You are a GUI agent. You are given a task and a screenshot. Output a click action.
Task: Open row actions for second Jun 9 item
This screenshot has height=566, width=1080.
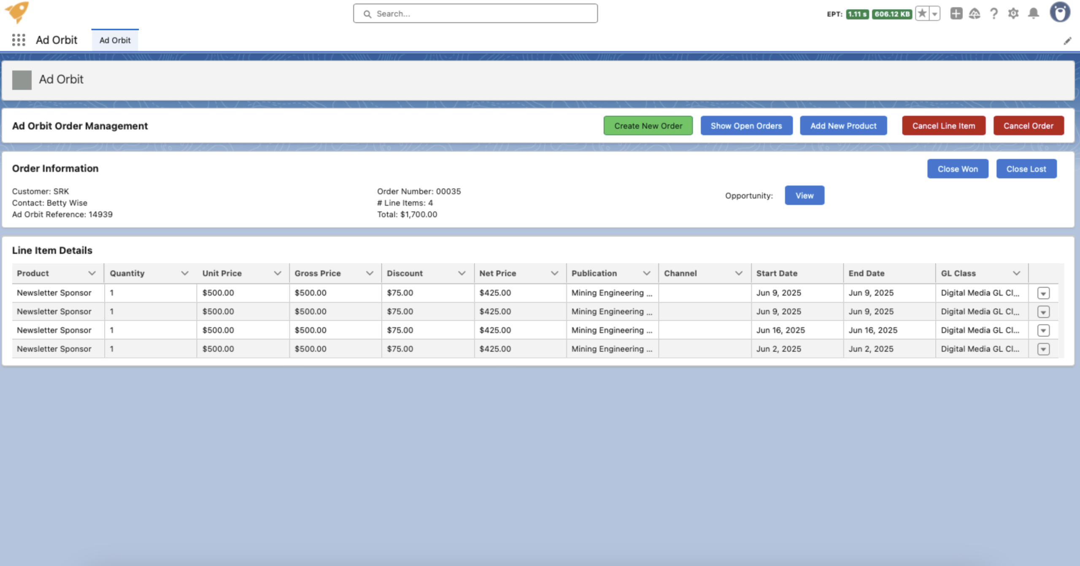[x=1043, y=312]
